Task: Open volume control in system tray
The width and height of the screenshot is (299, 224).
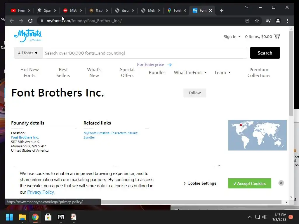Action: pyautogui.click(x=264, y=217)
